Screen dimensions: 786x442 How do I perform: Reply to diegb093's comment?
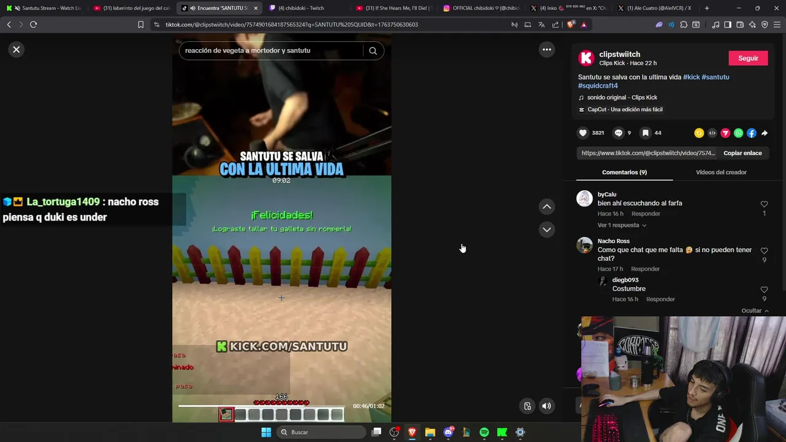(x=660, y=299)
